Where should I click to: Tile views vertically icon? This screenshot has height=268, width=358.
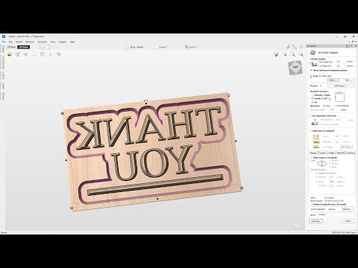click(48, 47)
